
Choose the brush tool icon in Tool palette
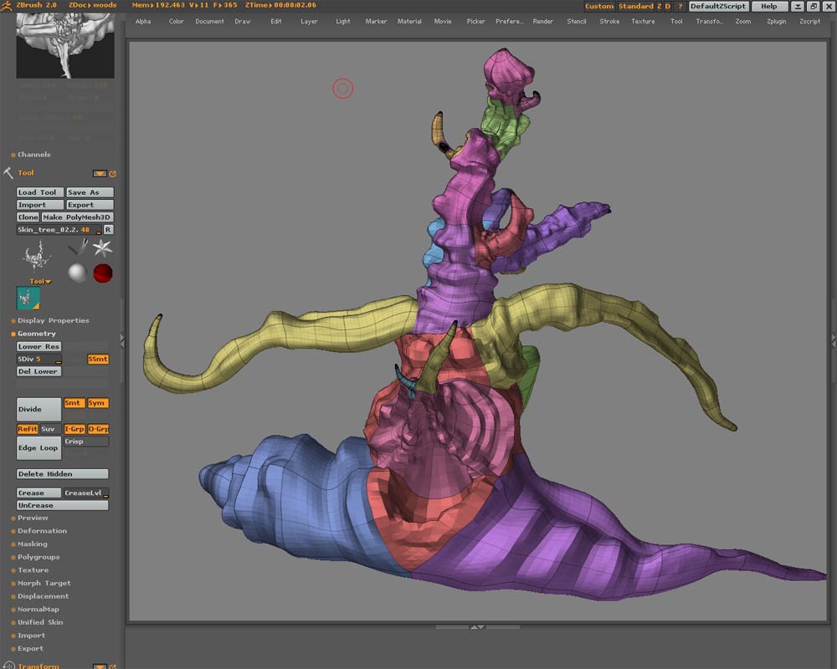(x=79, y=248)
